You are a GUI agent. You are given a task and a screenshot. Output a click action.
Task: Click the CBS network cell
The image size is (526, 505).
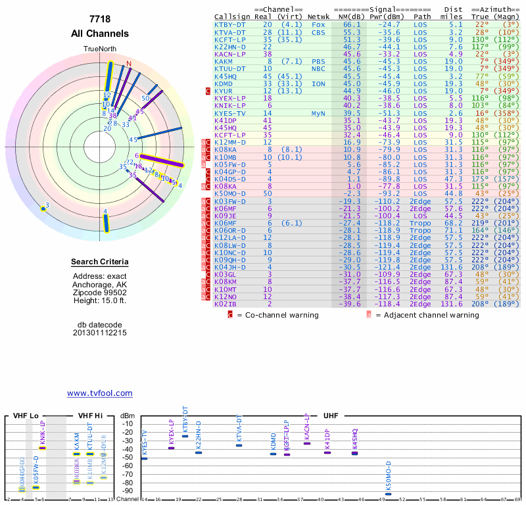[x=318, y=32]
